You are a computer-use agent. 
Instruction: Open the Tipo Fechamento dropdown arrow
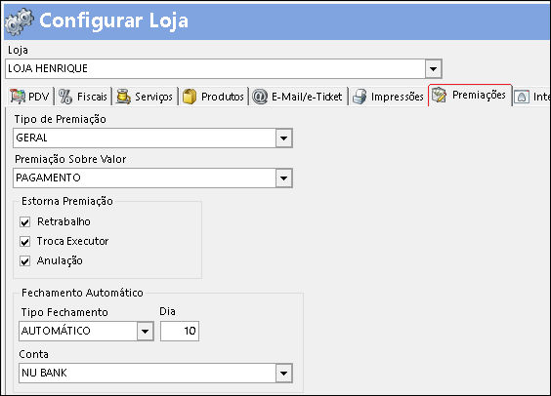pos(146,331)
